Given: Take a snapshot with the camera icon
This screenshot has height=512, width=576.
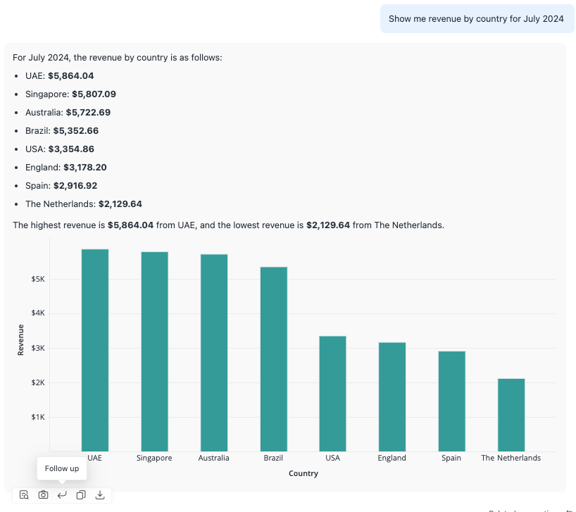Looking at the screenshot, I should pos(43,495).
